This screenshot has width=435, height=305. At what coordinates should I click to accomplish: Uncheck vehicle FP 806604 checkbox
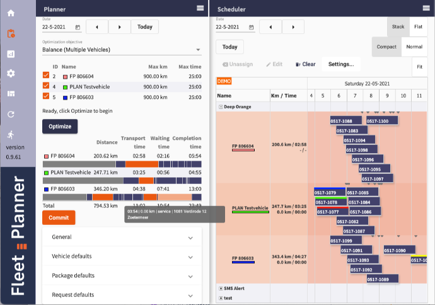coord(45,76)
